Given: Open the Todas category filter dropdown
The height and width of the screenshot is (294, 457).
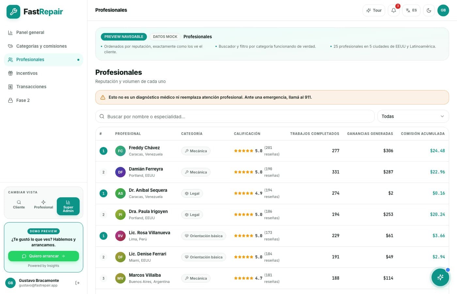Looking at the screenshot, I should tap(413, 116).
